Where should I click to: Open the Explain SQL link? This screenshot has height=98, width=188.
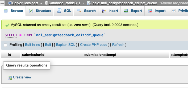point(66,45)
